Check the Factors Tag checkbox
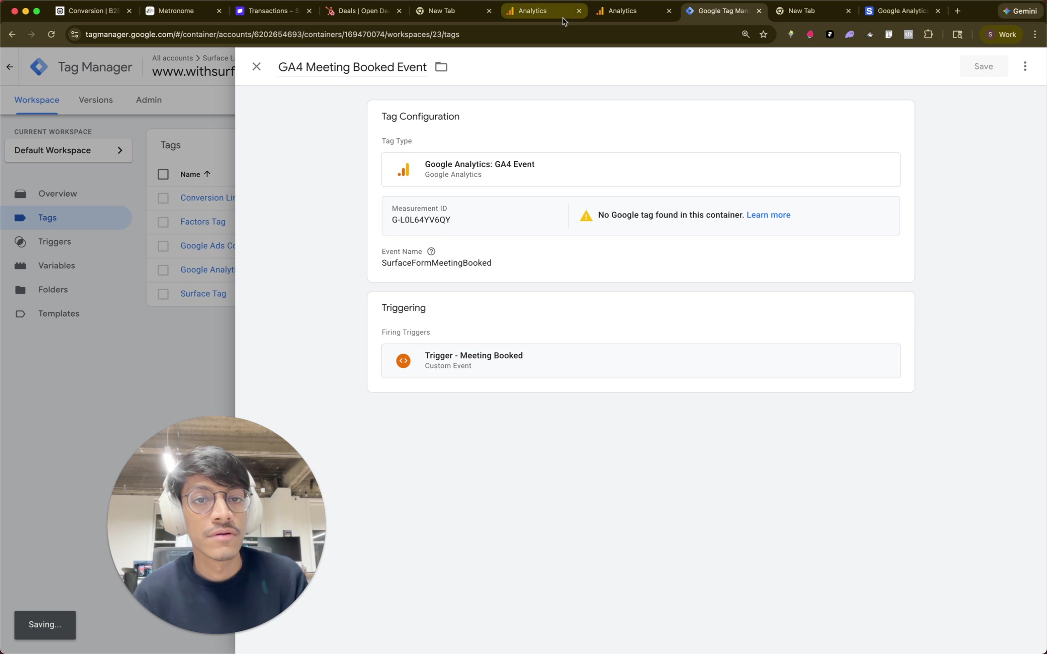The width and height of the screenshot is (1047, 654). point(163,222)
